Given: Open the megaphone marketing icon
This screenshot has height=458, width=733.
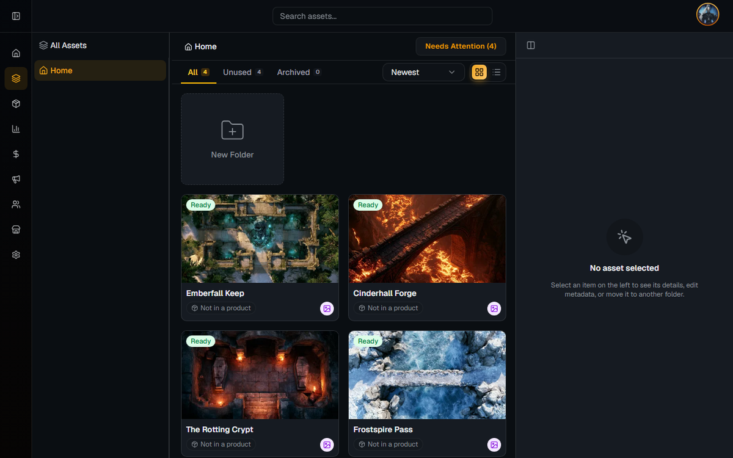Looking at the screenshot, I should coord(16,180).
